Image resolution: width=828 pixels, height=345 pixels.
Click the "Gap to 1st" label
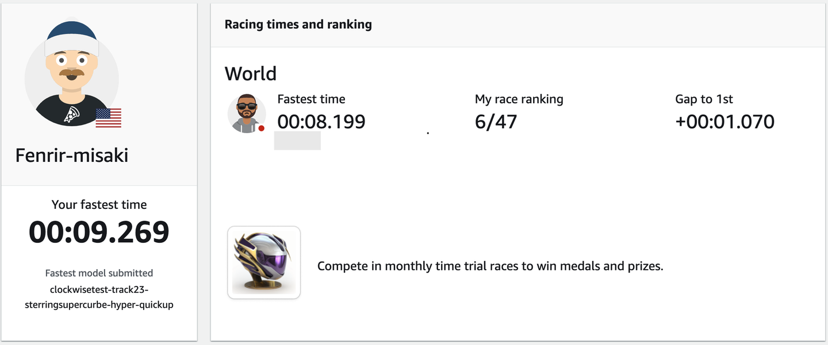click(x=704, y=99)
